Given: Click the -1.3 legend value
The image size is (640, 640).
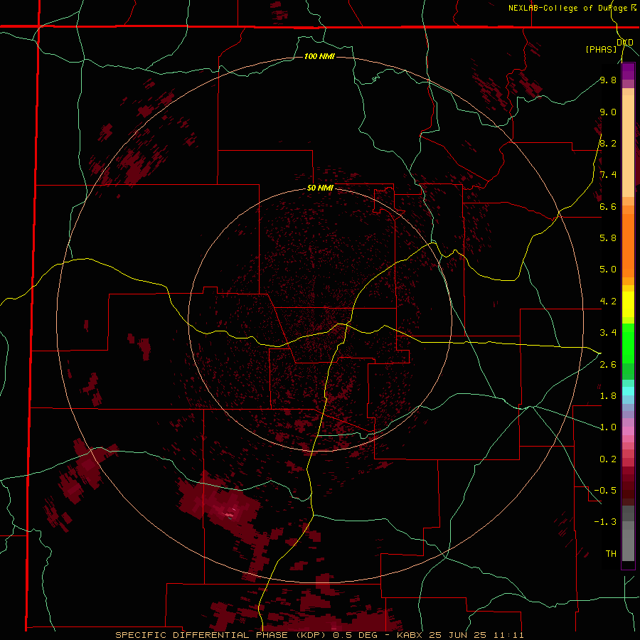Looking at the screenshot, I should tap(605, 522).
